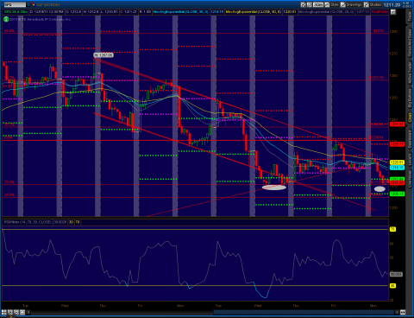The width and height of the screenshot is (414, 318).
Task: Click the scroll-right arrow of time scrollbar
Action: pyautogui.click(x=397, y=312)
